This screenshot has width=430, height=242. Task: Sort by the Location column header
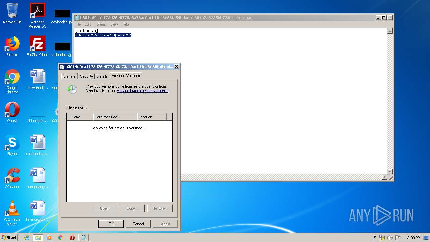coord(152,117)
